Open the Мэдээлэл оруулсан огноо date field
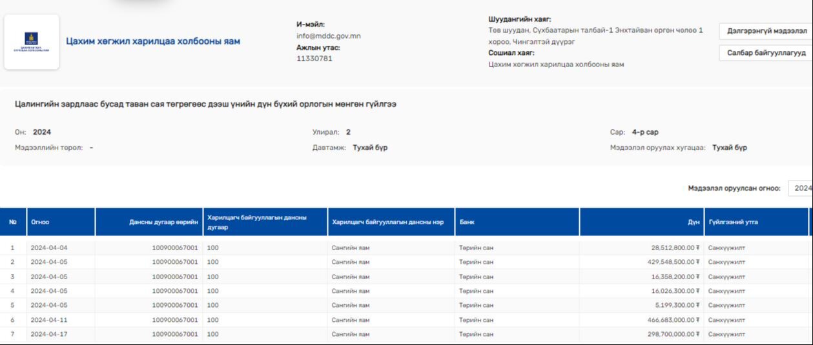The width and height of the screenshot is (813, 345). click(x=801, y=188)
